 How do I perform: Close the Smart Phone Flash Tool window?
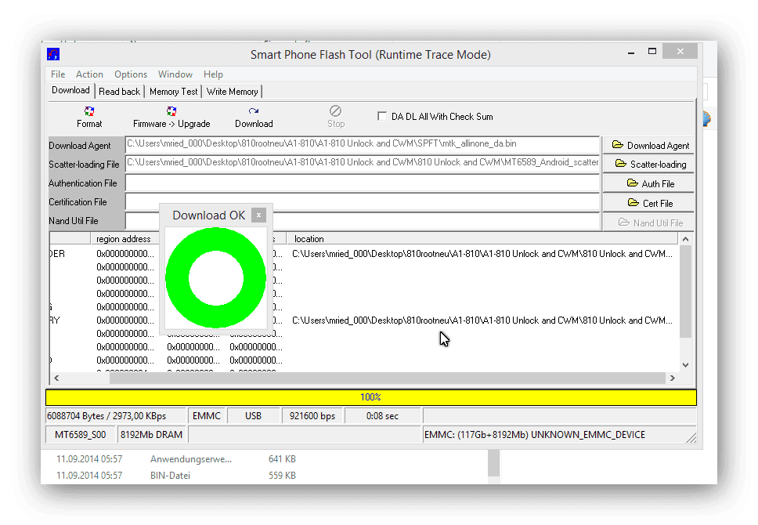(x=680, y=51)
